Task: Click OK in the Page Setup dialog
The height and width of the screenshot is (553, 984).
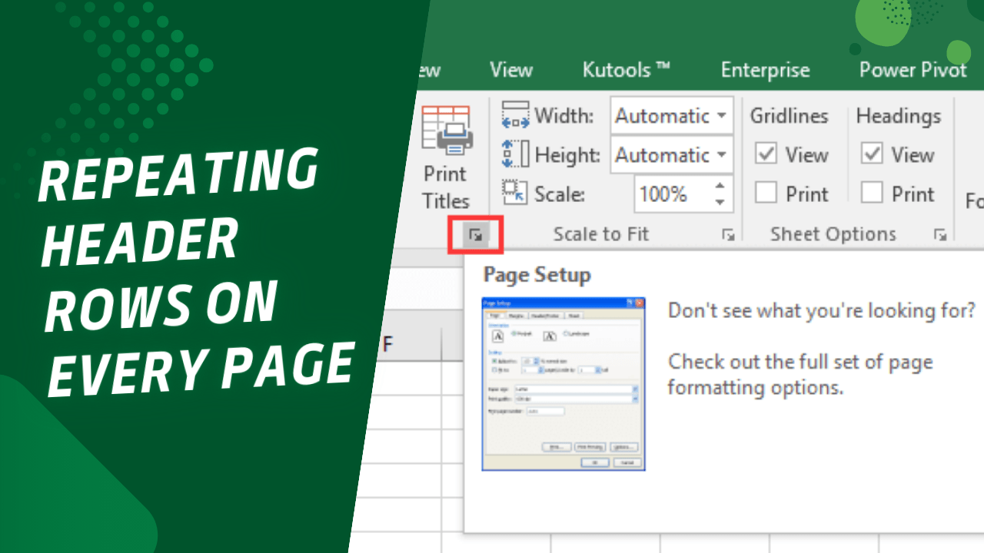Action: [595, 462]
